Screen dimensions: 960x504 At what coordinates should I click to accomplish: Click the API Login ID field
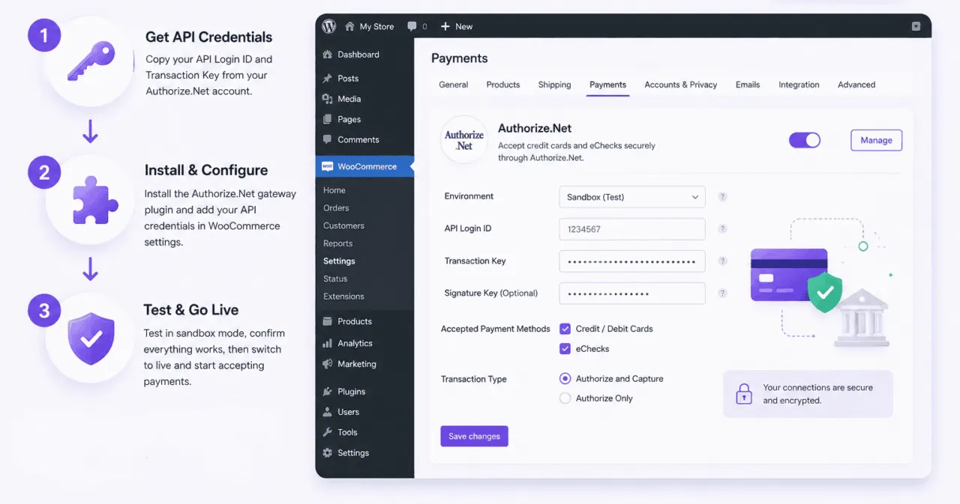pyautogui.click(x=632, y=229)
